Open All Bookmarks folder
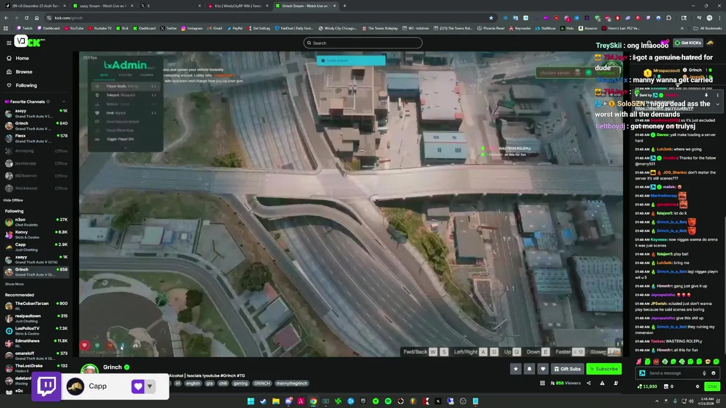The height and width of the screenshot is (408, 726). [x=708, y=28]
